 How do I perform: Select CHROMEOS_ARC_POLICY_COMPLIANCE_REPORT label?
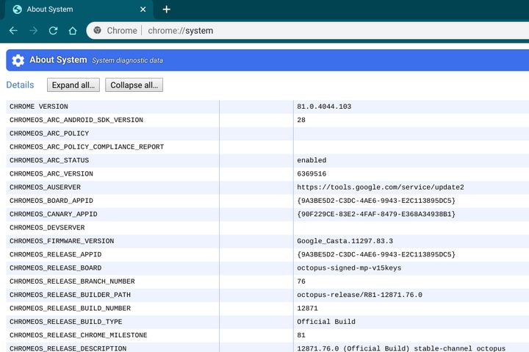87,147
